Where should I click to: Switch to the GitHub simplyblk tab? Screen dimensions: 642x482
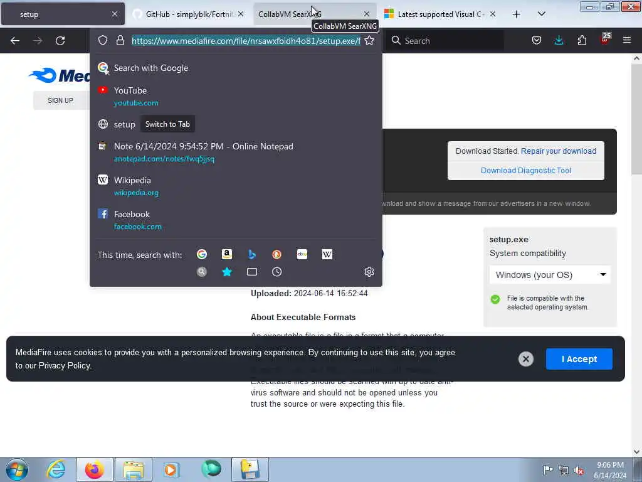[188, 14]
